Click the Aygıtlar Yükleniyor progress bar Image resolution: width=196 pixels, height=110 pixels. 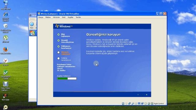(x=67, y=79)
